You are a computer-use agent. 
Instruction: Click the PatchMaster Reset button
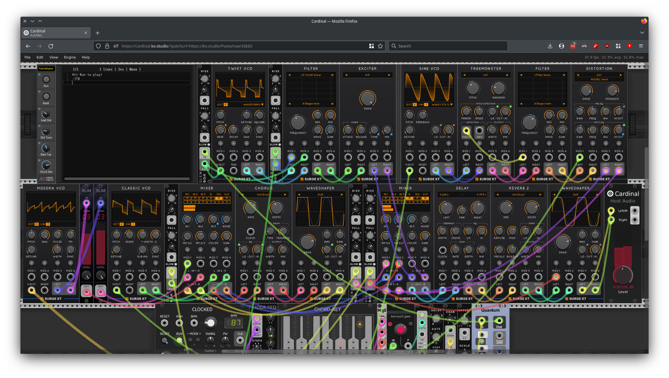coord(46,97)
